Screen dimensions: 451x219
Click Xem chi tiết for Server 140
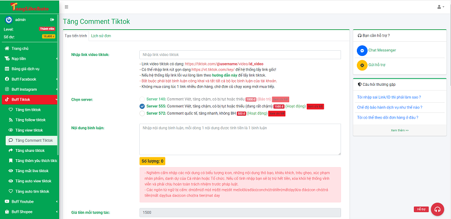[x=280, y=99]
